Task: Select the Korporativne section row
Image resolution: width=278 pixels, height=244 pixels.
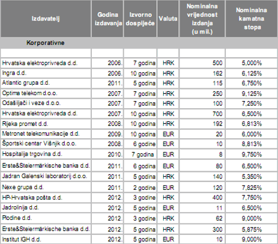Action: point(139,43)
